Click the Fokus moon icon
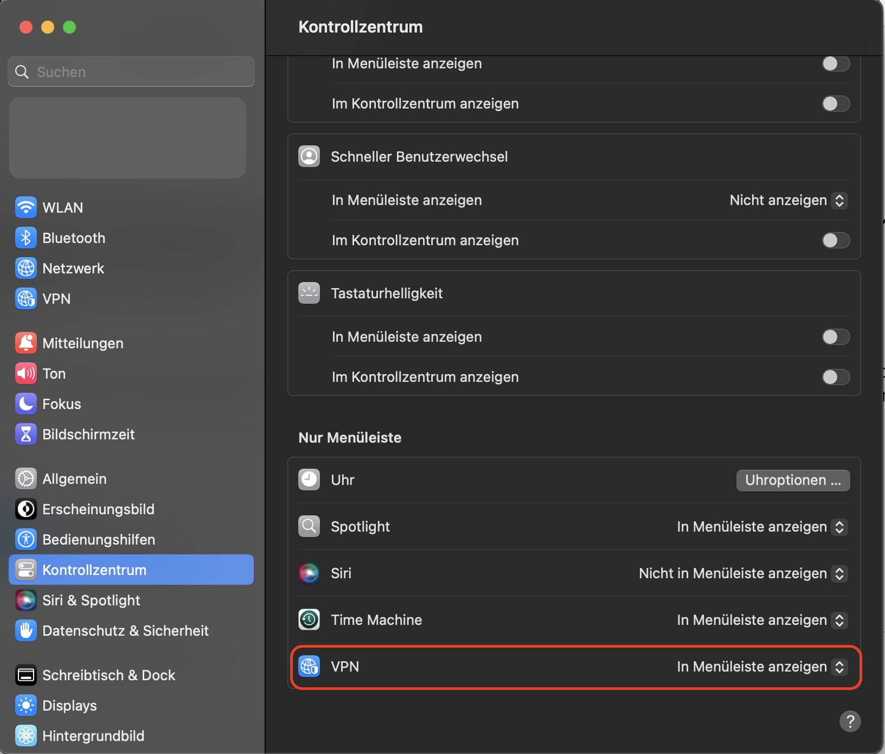This screenshot has height=754, width=885. [x=26, y=404]
